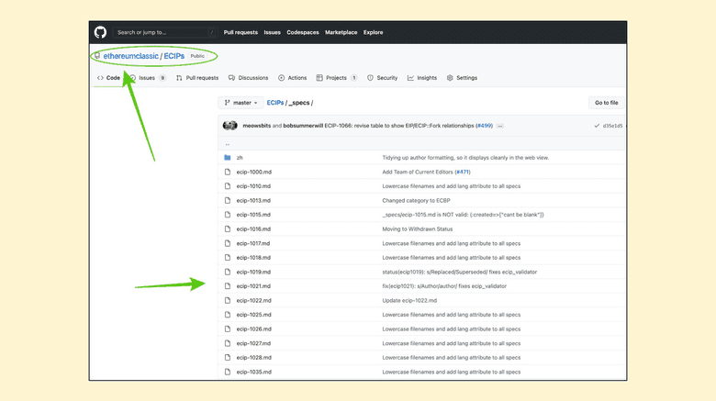Open the Actions tab
The width and height of the screenshot is (716, 401).
coord(293,78)
